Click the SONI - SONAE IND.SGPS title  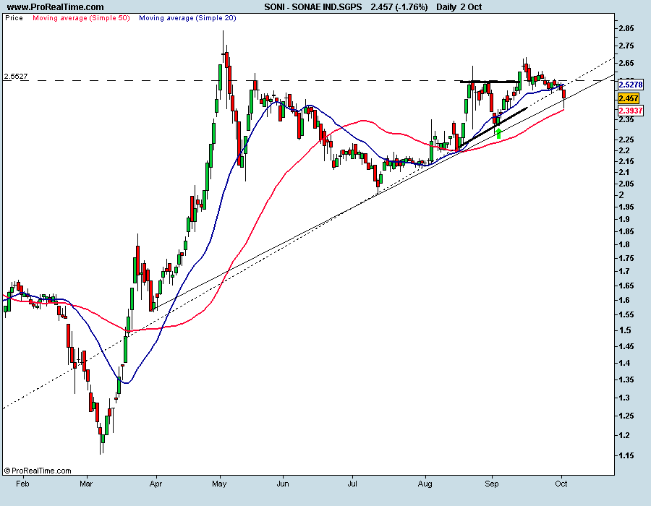pos(313,7)
